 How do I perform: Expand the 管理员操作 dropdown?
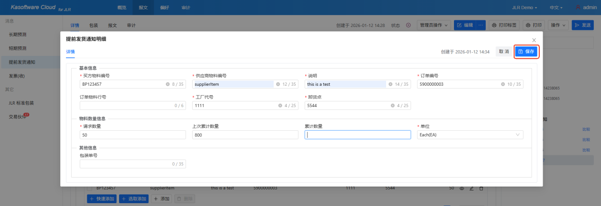click(434, 25)
